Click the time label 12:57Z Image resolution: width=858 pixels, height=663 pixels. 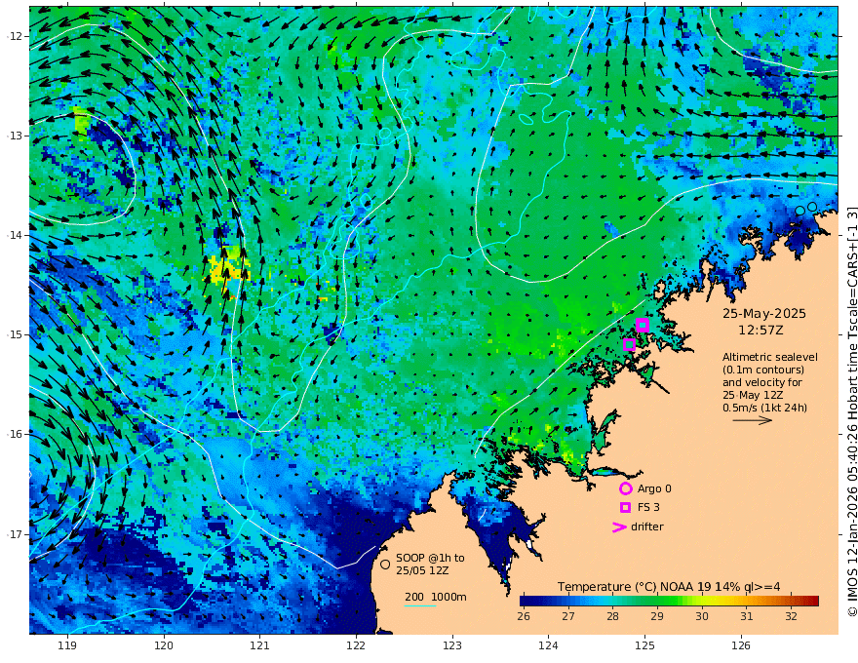click(x=760, y=331)
